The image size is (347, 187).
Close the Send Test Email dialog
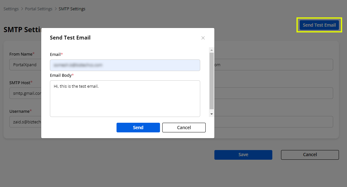tap(203, 38)
